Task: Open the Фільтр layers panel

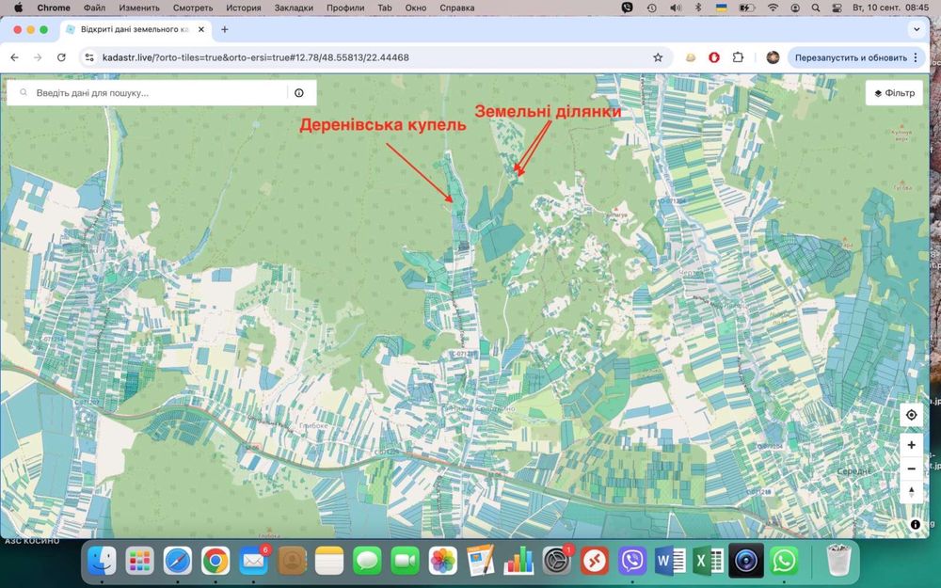Action: (x=894, y=93)
